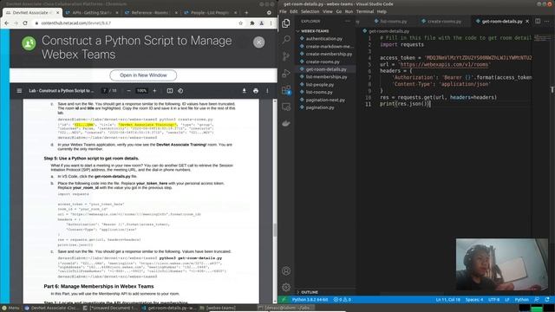555x312 pixels.
Task: Open the File menu in VS Code
Action: (x=283, y=11)
